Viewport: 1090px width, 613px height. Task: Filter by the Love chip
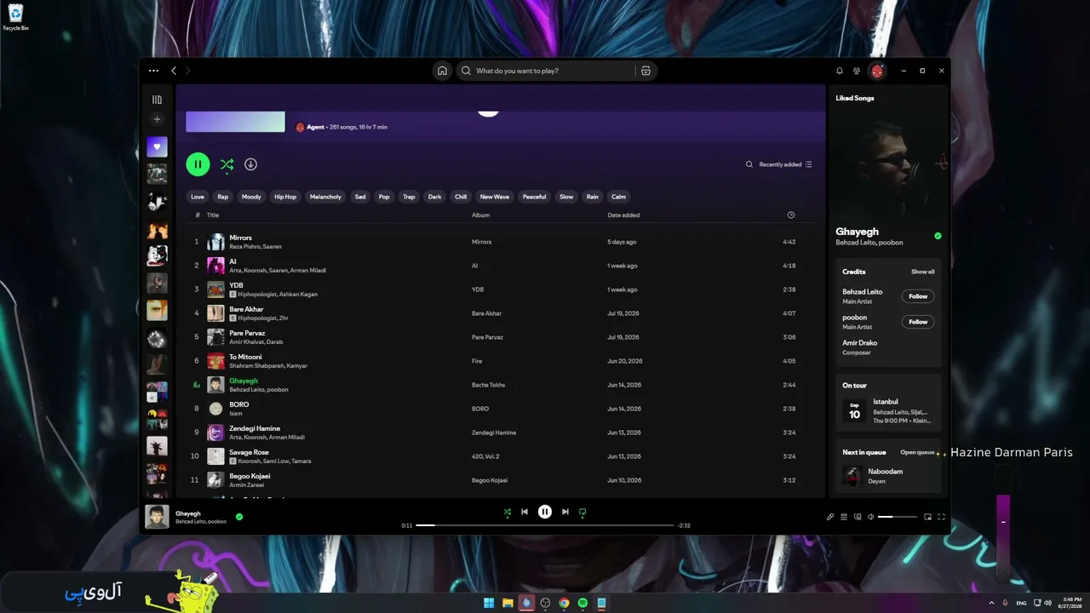198,197
